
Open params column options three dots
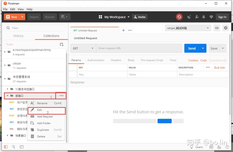click(x=208, y=67)
